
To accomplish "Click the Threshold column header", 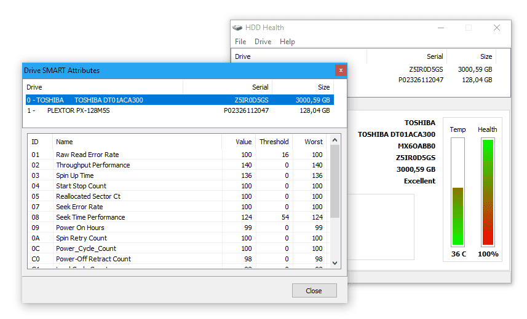I will click(x=274, y=142).
